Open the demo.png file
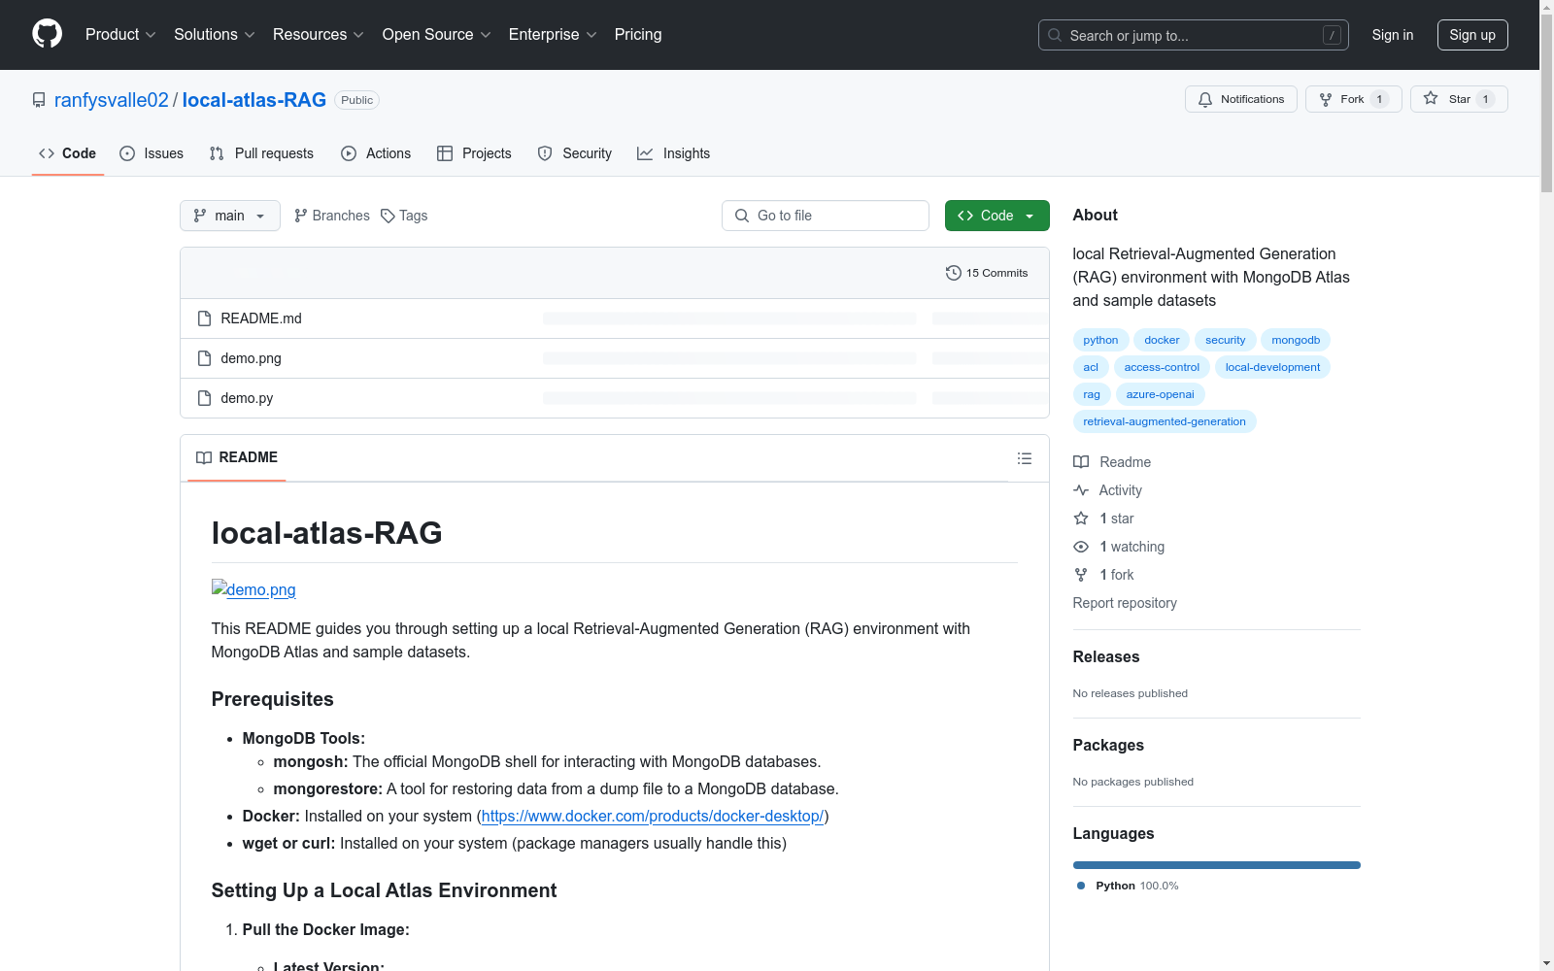The width and height of the screenshot is (1554, 971). coord(251,358)
